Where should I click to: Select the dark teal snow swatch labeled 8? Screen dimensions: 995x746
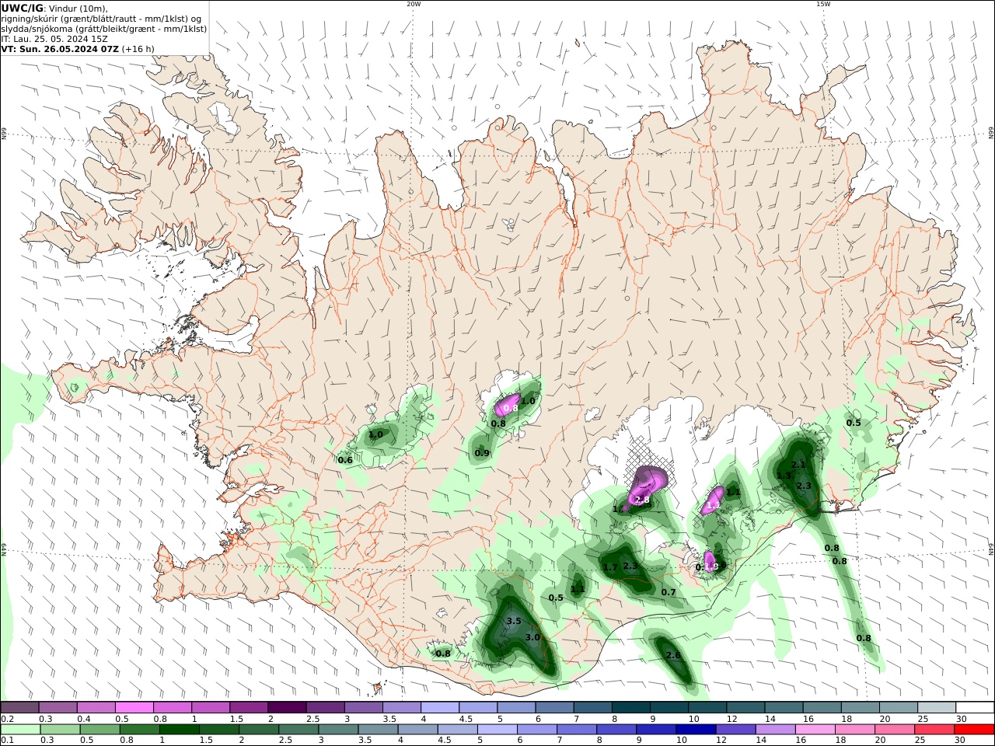coord(630,708)
